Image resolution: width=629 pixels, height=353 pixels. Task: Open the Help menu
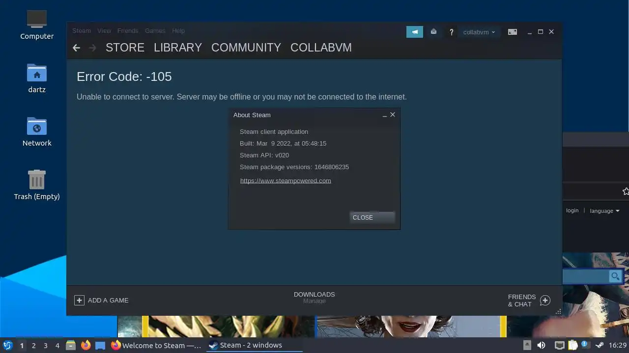click(178, 30)
